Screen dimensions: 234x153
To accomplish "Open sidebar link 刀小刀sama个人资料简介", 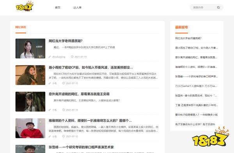I will [x=196, y=86].
